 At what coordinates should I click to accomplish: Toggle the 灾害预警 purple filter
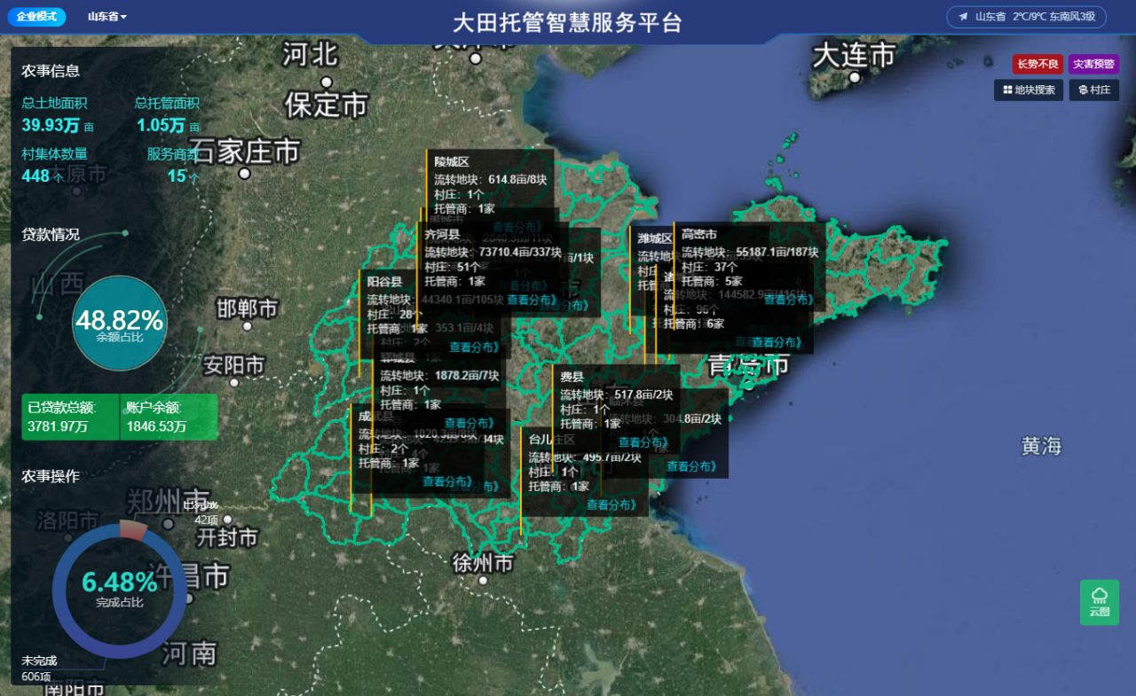(x=1093, y=64)
